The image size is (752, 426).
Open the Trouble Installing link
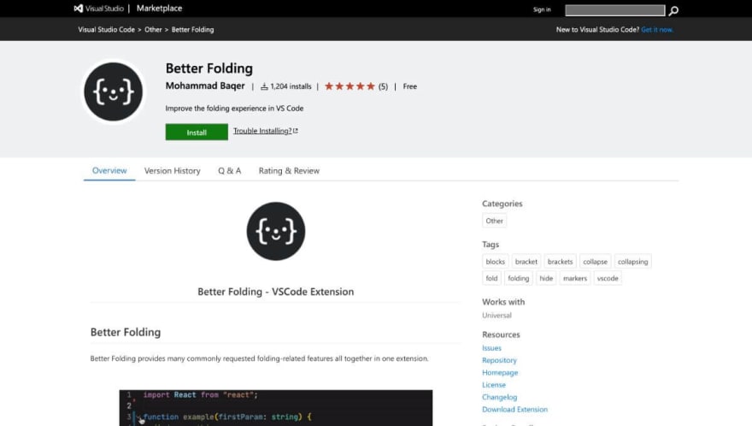tap(265, 131)
